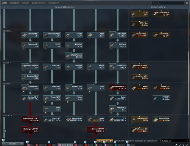This screenshot has height=146, width=190.
Task: Select the Badger vehicle card
Action: (117, 98)
